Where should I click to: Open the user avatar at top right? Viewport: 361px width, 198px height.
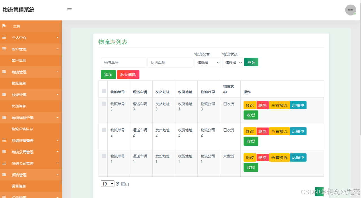pyautogui.click(x=351, y=10)
